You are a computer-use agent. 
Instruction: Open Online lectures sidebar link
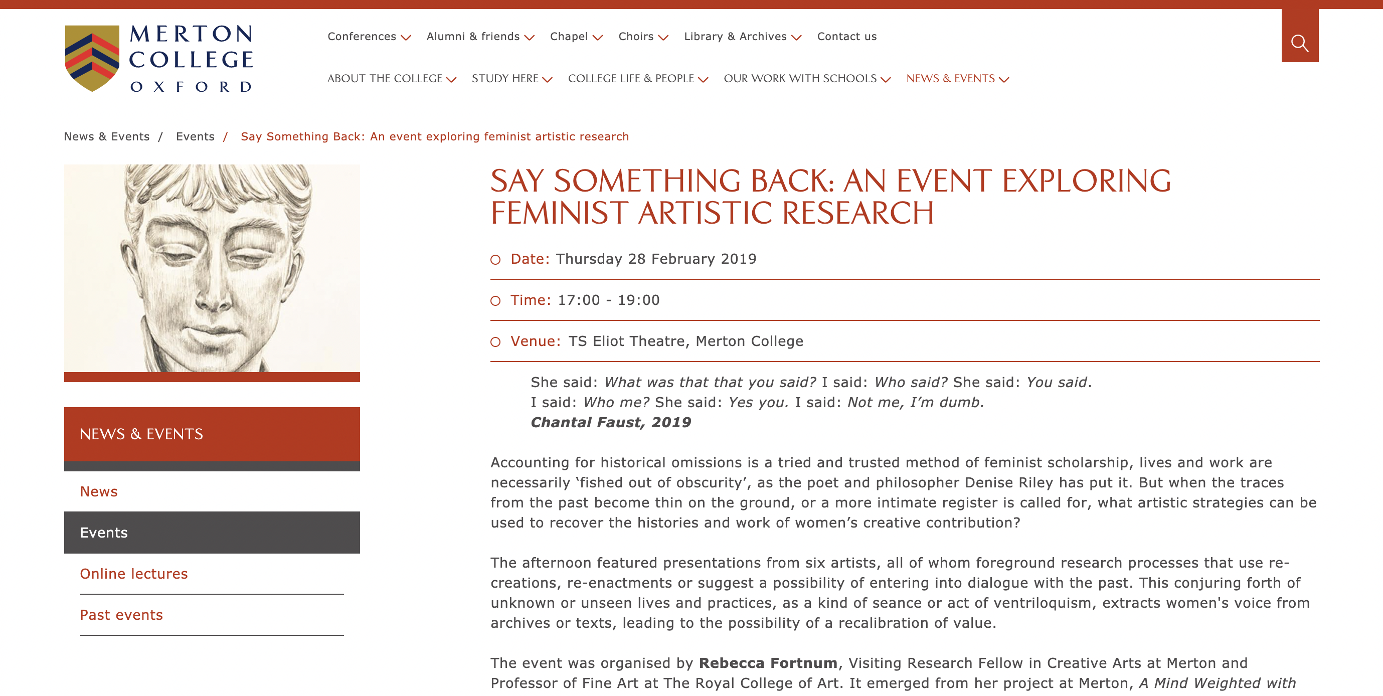(x=134, y=574)
